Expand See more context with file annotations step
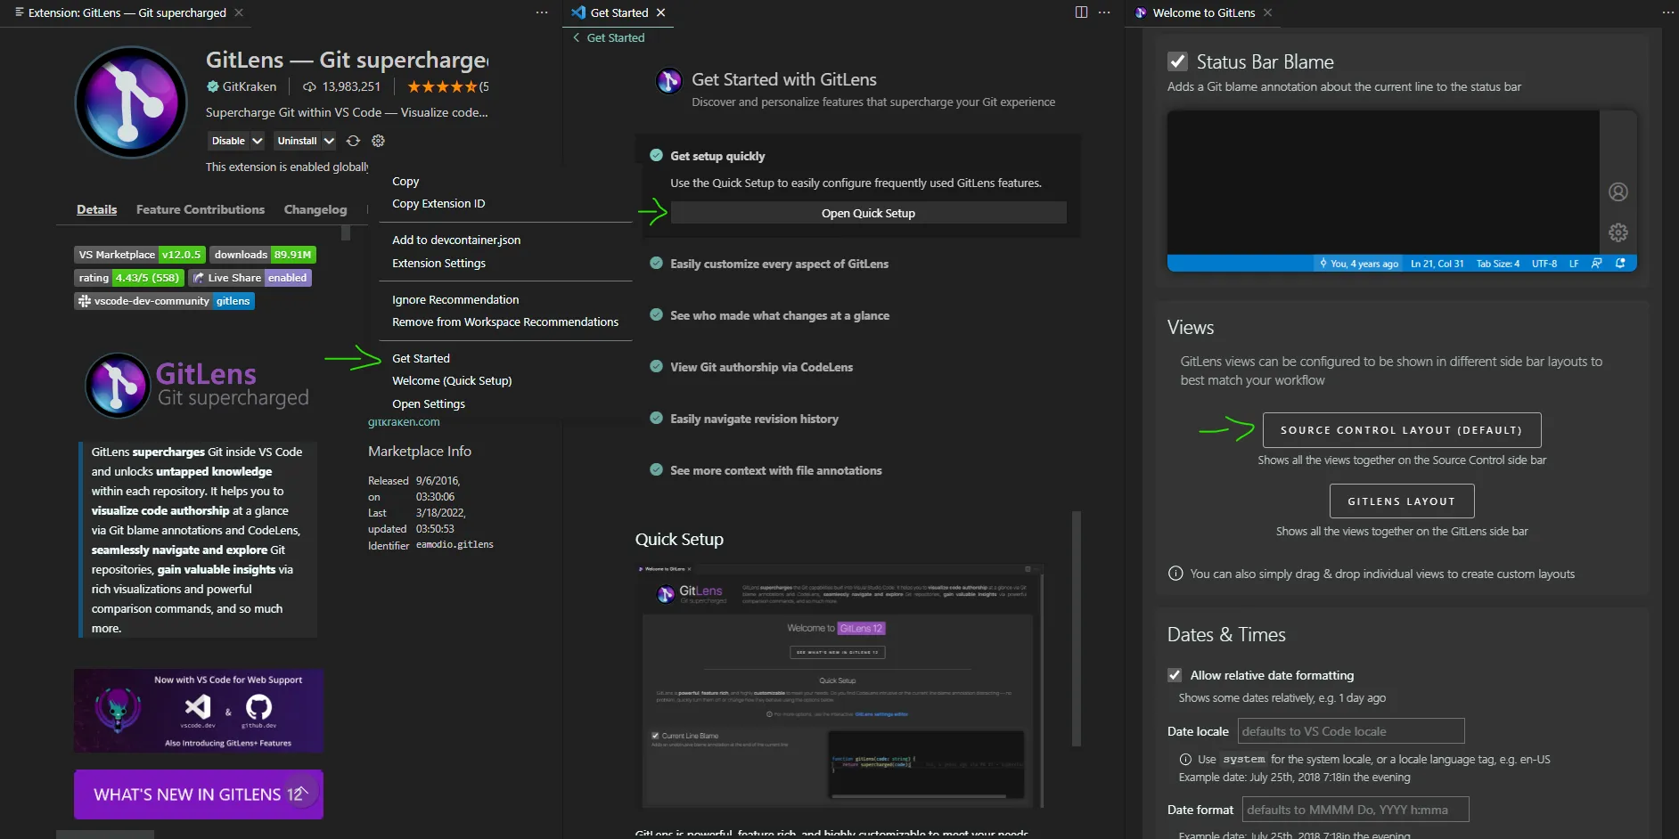1679x839 pixels. pos(775,470)
